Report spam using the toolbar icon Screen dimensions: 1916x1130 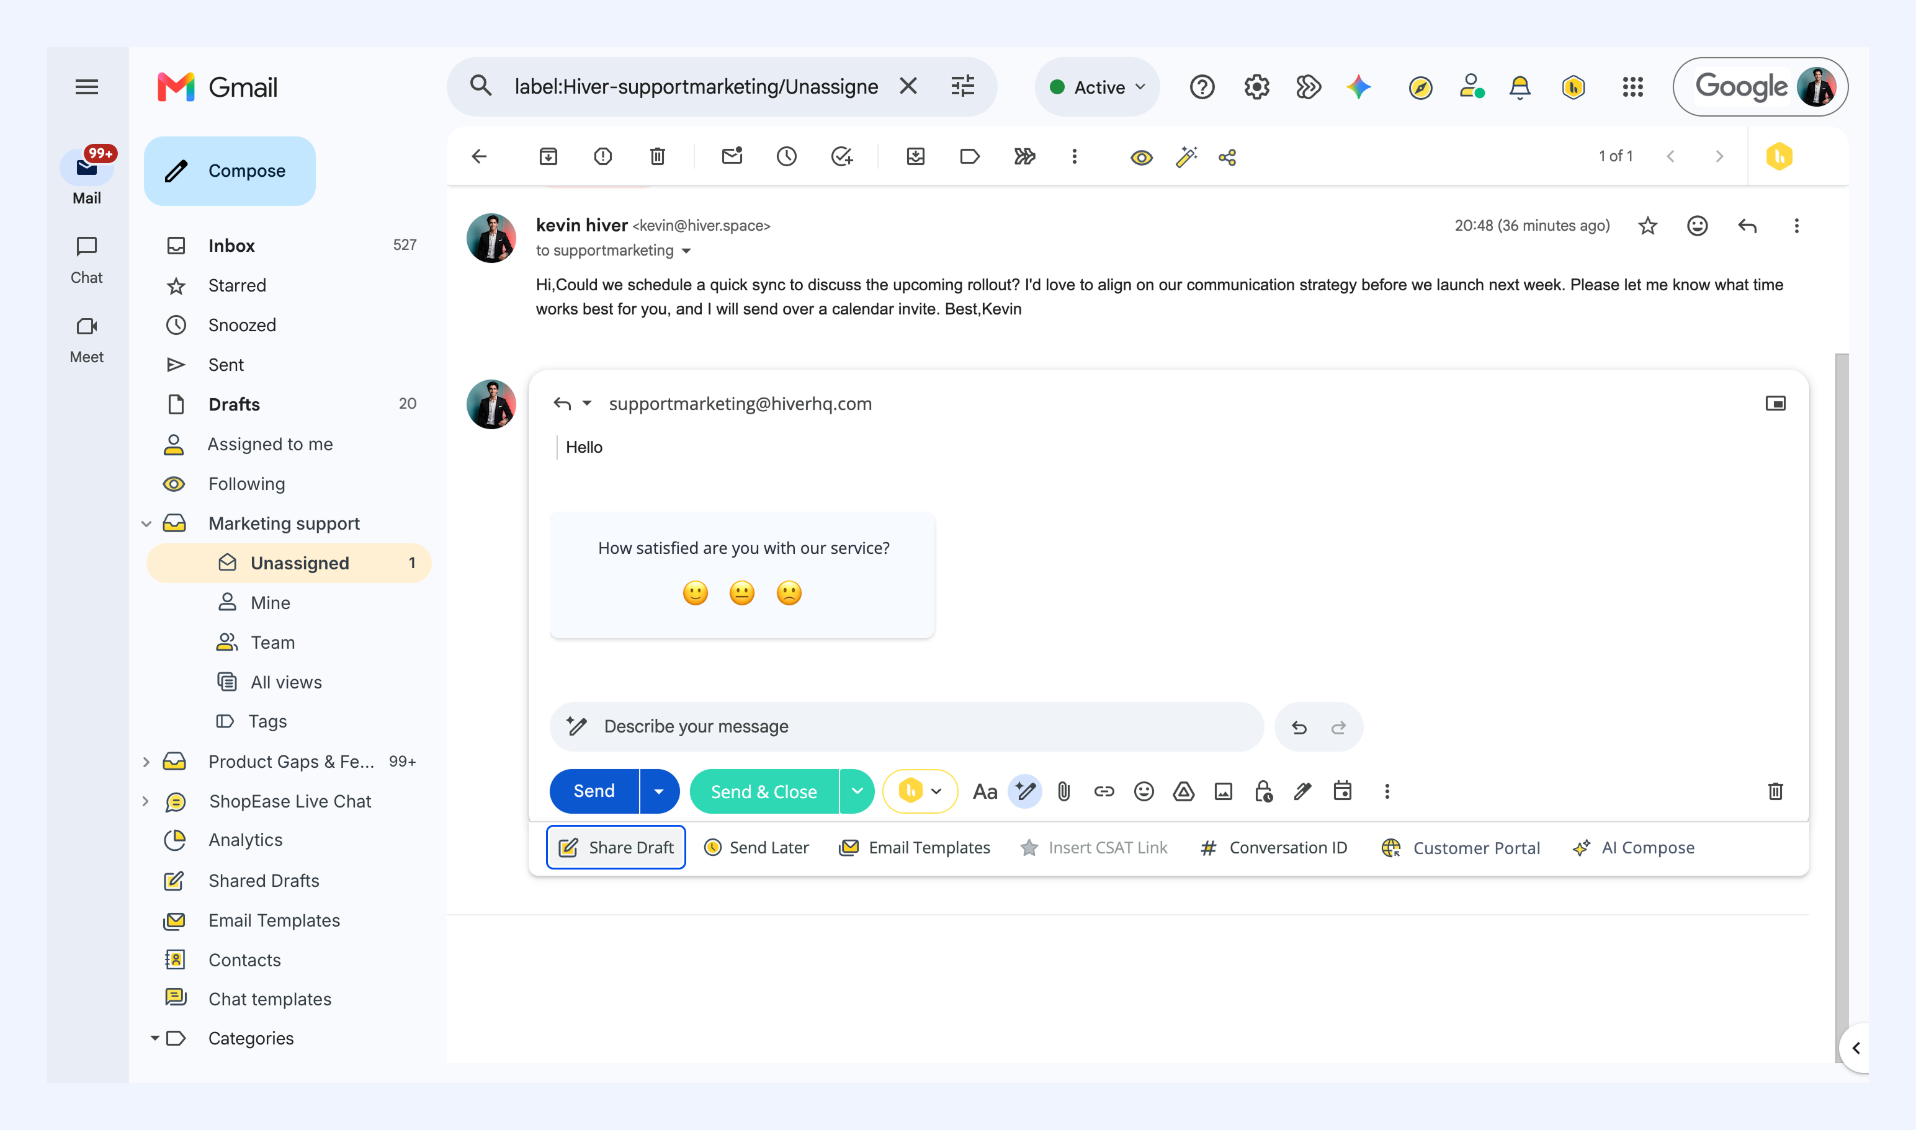coord(602,156)
